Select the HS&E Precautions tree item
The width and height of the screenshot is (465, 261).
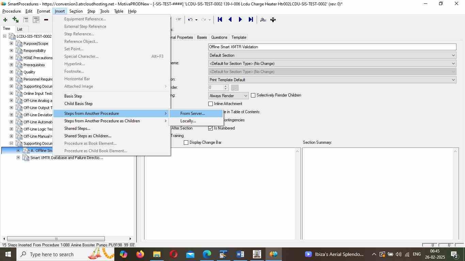coord(38,58)
